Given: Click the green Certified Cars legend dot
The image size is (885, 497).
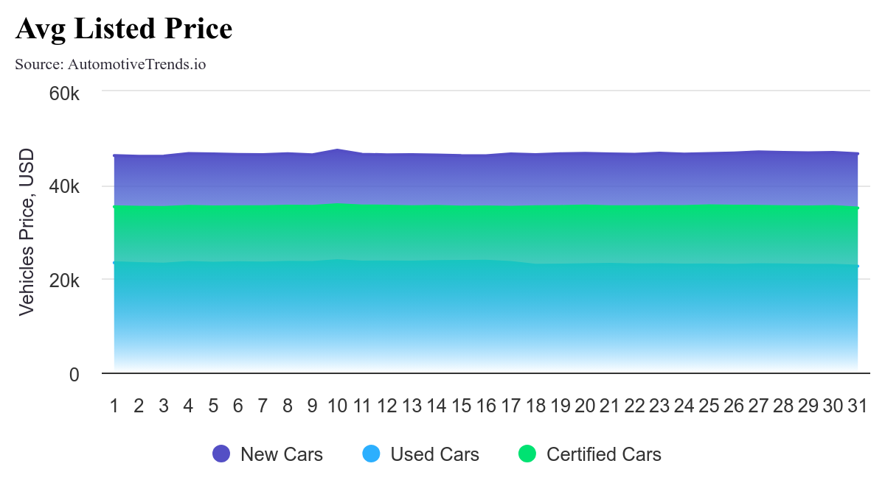Looking at the screenshot, I should [527, 454].
